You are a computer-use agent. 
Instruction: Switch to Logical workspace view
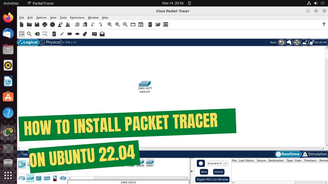pyautogui.click(x=28, y=42)
